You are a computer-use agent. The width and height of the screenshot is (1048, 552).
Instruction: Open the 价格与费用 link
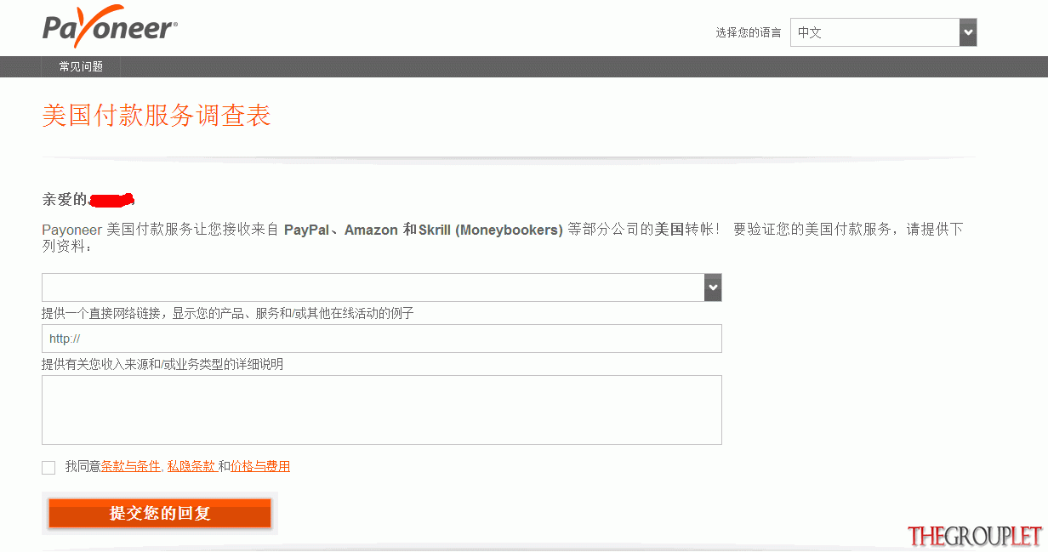[260, 466]
